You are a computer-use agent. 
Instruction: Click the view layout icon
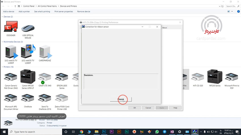click(229, 12)
